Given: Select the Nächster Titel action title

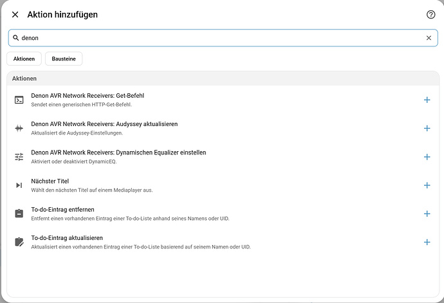Looking at the screenshot, I should click(50, 181).
